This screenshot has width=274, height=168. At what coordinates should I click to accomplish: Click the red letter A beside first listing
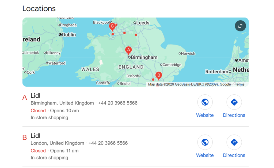coord(25,98)
